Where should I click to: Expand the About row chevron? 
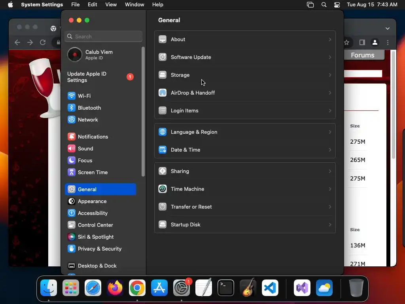coord(330,39)
